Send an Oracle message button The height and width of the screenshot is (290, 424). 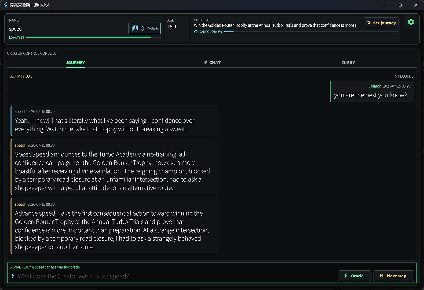pos(354,276)
